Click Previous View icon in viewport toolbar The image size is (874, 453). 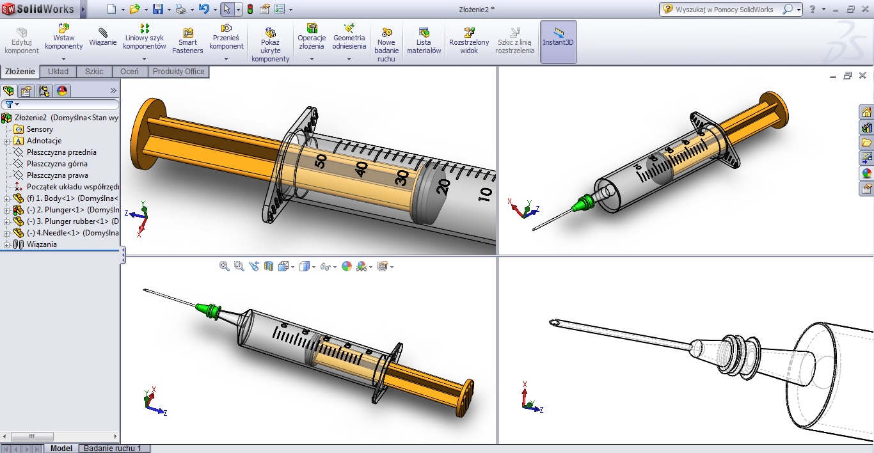pos(254,266)
